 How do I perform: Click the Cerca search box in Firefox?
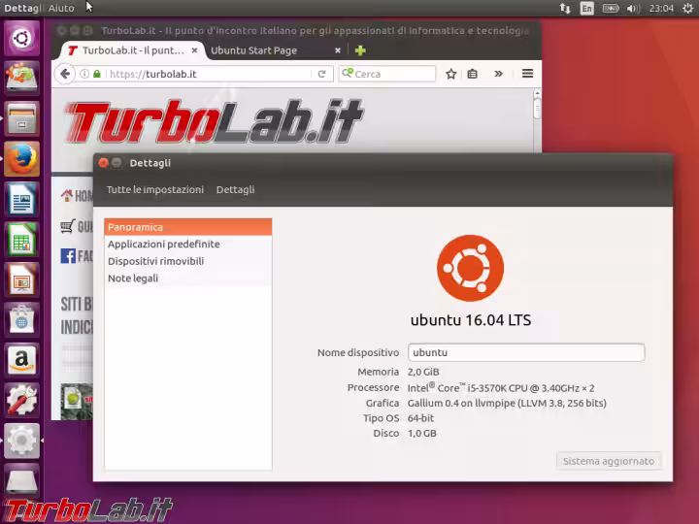tap(387, 74)
